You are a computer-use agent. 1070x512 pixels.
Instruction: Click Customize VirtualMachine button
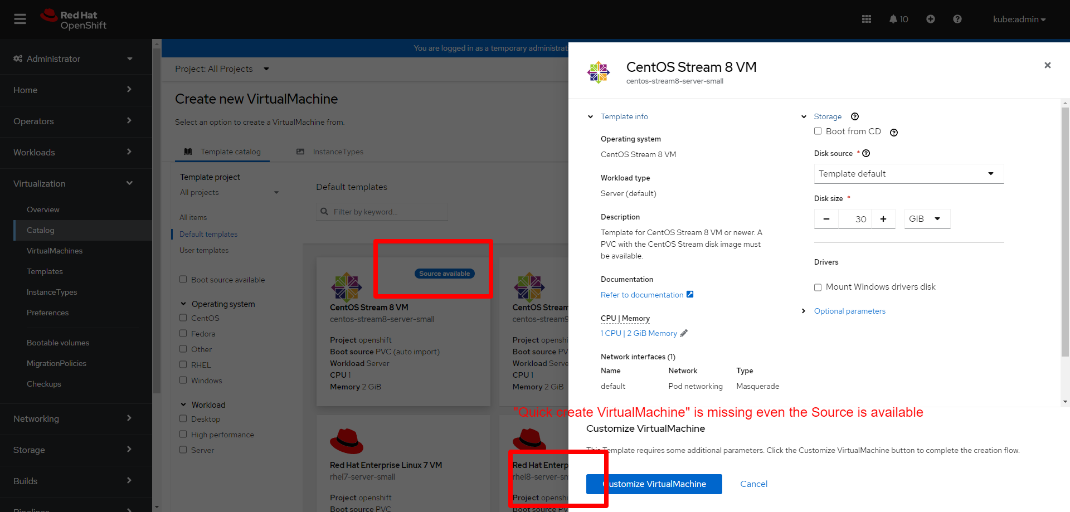point(654,484)
